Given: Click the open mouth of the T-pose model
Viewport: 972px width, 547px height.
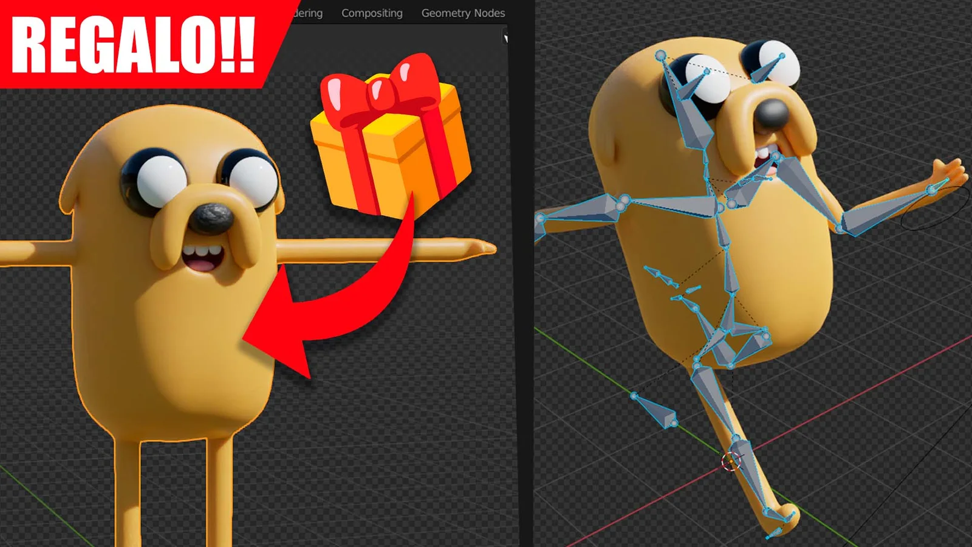Looking at the screenshot, I should point(202,258).
